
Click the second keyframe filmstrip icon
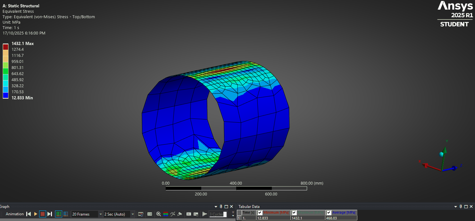tap(196, 214)
